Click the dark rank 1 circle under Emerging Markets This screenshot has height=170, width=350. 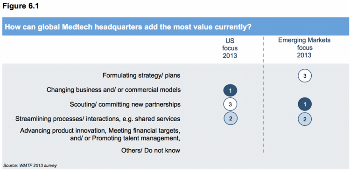click(305, 104)
